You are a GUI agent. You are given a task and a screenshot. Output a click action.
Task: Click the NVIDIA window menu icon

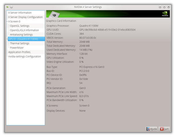tap(7, 7)
